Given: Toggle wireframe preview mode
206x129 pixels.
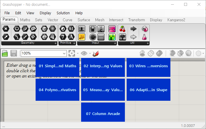Looking at the screenshot, I should (151, 53).
